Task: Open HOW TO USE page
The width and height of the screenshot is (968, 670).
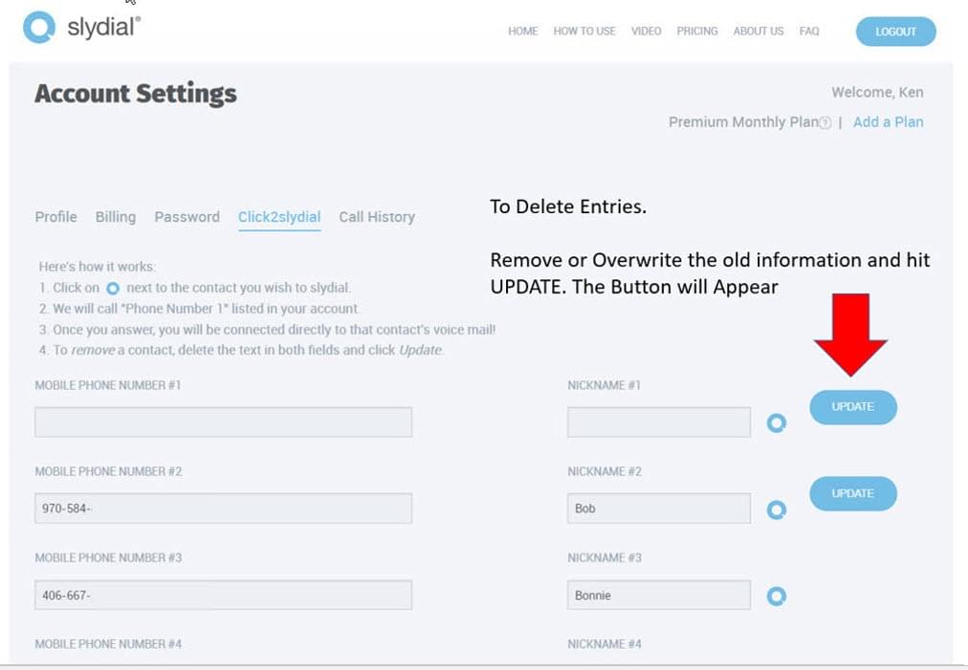Action: click(x=583, y=32)
